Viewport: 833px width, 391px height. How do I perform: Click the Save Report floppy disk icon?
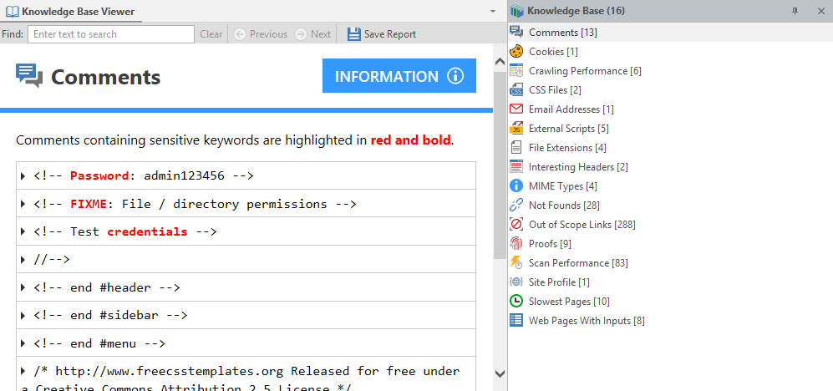point(353,34)
